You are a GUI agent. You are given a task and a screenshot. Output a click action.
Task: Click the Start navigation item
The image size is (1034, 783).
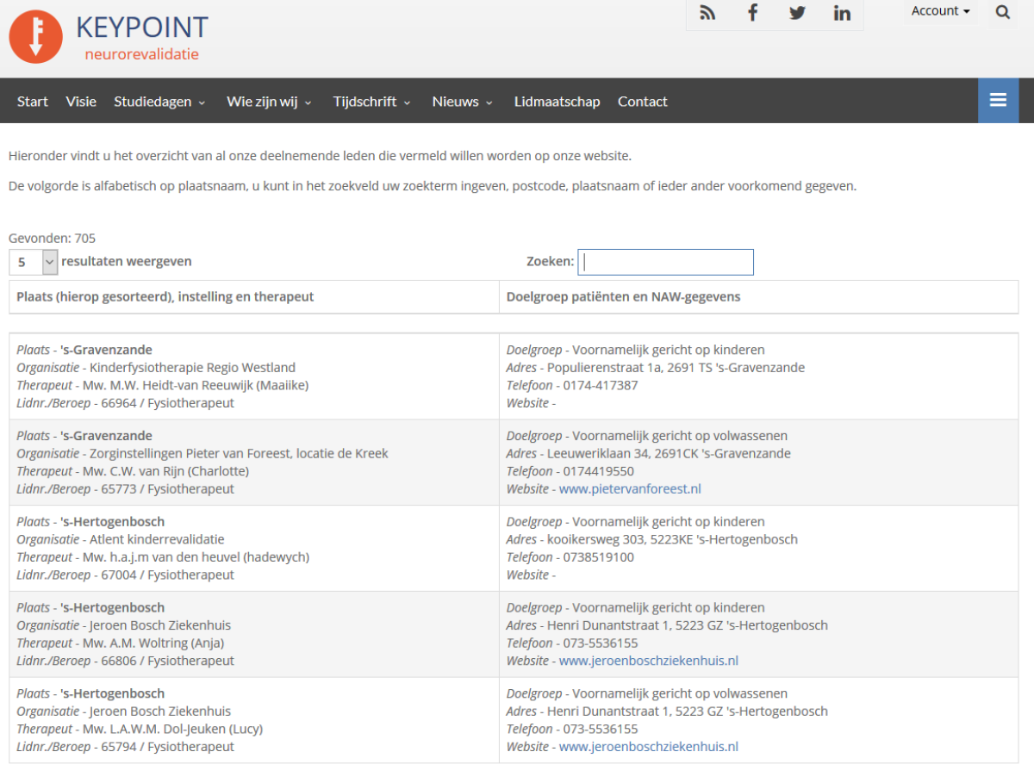point(32,101)
